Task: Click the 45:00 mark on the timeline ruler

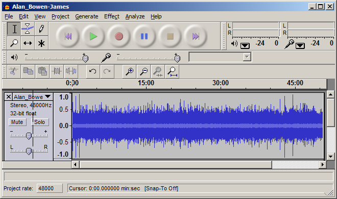Action: click(x=295, y=83)
